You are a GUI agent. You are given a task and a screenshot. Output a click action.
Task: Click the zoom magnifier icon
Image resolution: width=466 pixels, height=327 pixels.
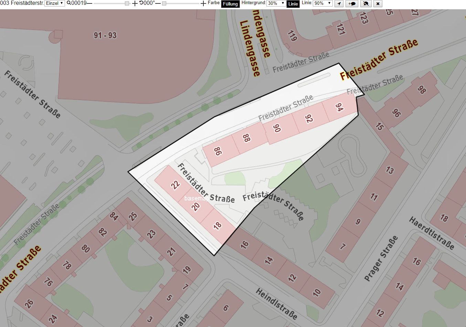click(x=69, y=3)
